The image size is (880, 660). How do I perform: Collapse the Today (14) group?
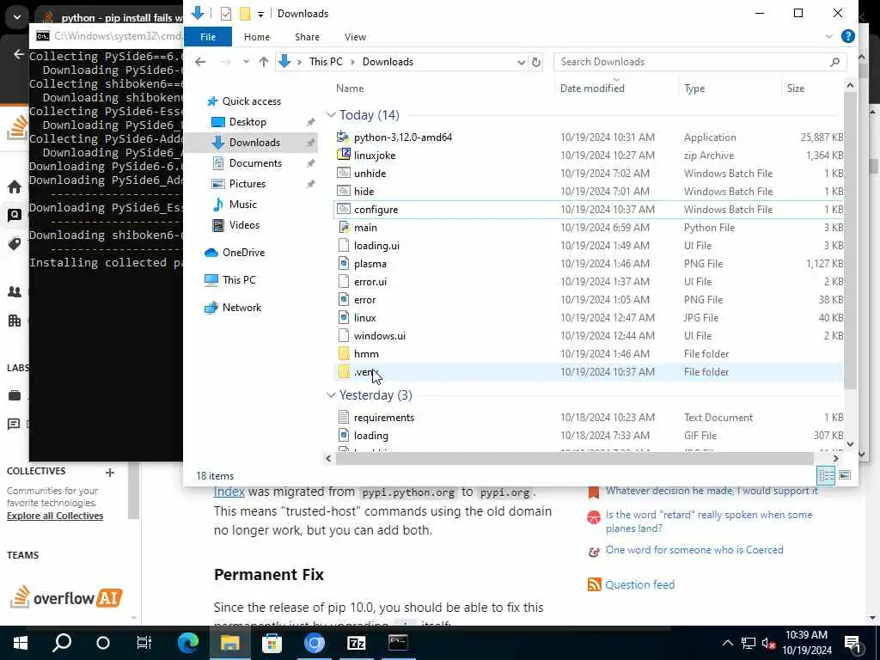click(331, 115)
